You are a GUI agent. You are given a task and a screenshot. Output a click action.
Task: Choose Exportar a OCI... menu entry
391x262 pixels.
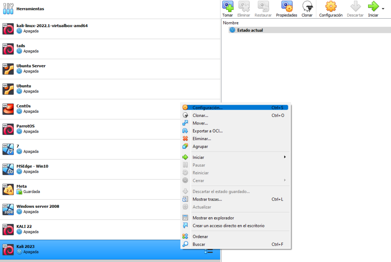coord(235,131)
